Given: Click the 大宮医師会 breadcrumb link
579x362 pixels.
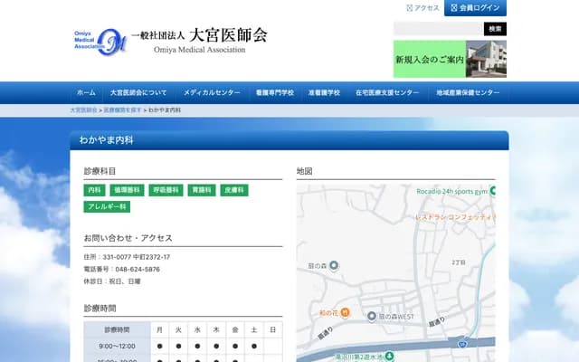Looking at the screenshot, I should coord(83,110).
